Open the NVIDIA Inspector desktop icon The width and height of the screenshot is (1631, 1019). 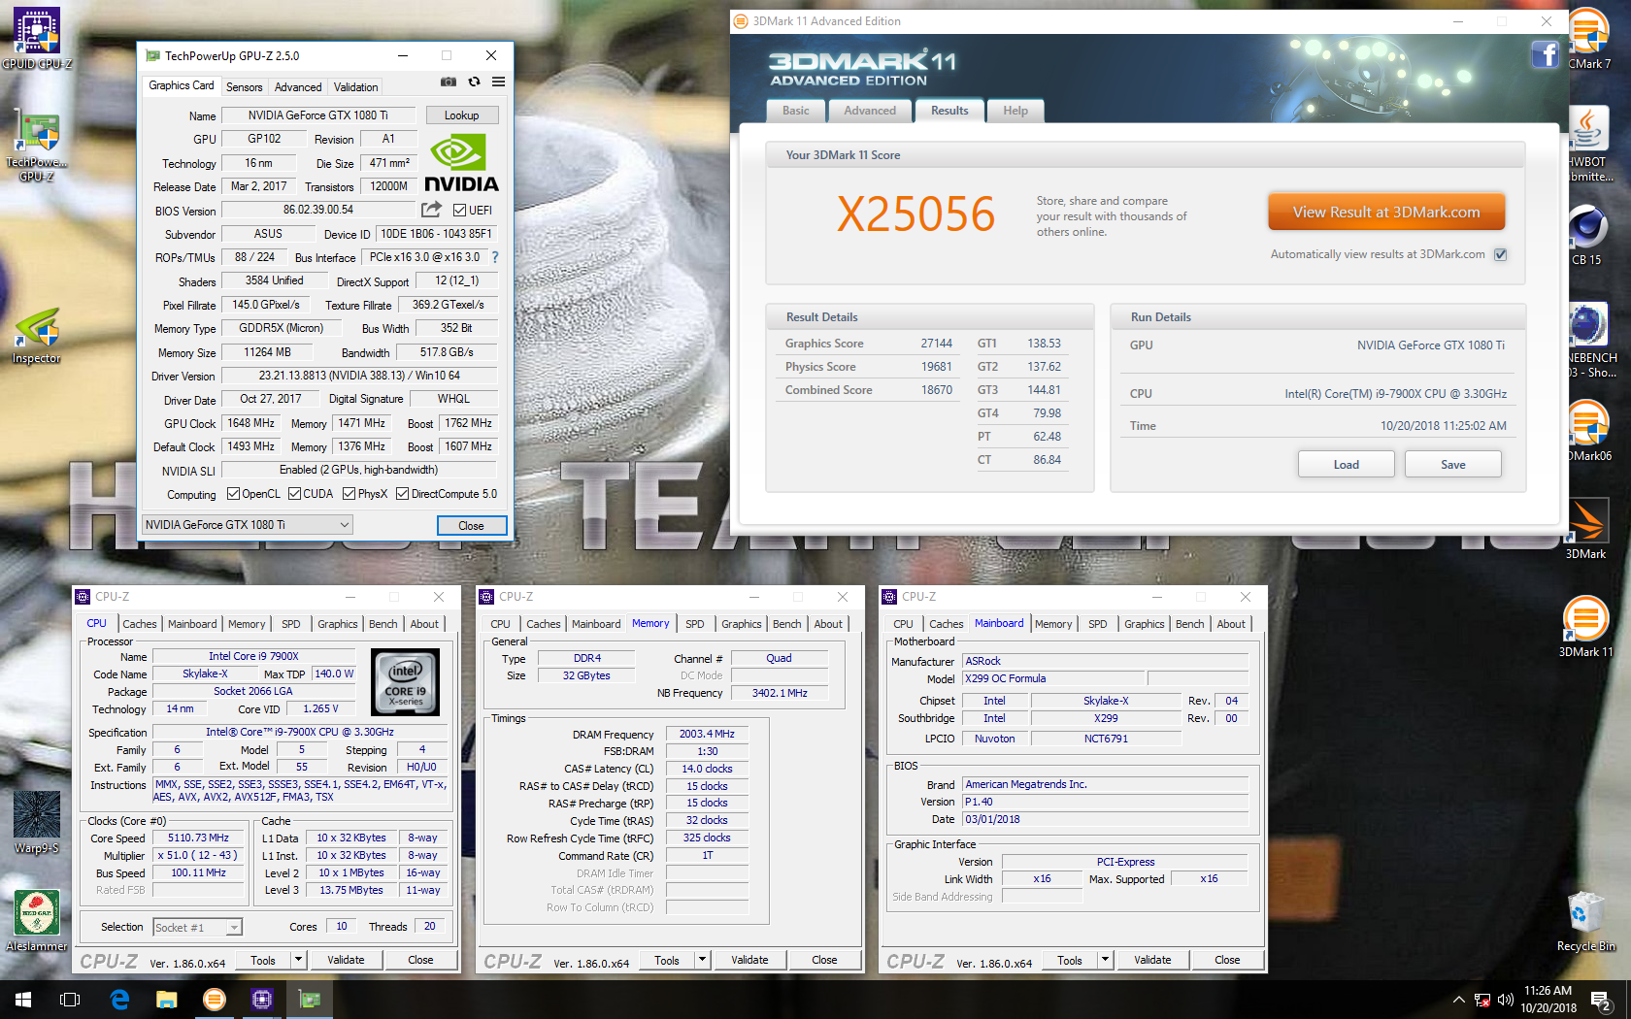coord(37,336)
